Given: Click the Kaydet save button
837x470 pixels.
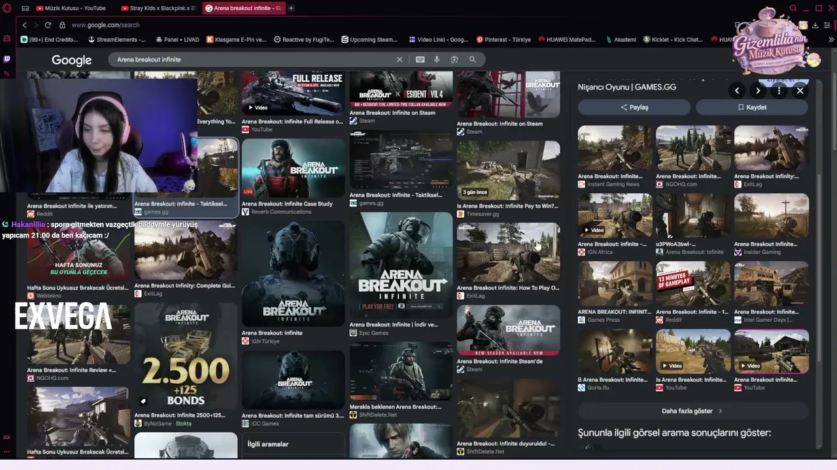Looking at the screenshot, I should coord(752,107).
